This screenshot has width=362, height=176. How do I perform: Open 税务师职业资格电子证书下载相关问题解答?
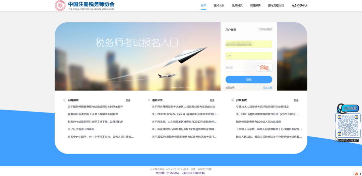[x=93, y=114]
